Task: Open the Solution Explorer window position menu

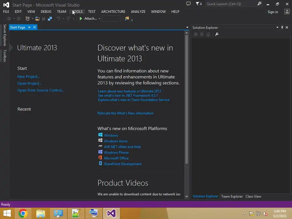Action: click(x=277, y=27)
